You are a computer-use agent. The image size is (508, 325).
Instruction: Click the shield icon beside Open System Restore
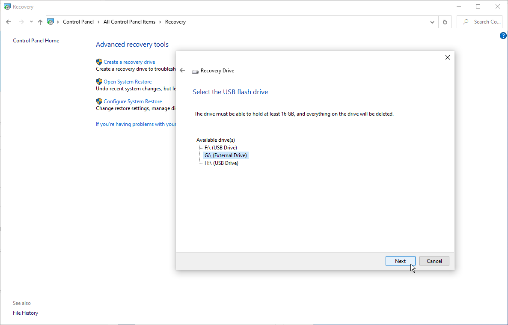[99, 82]
